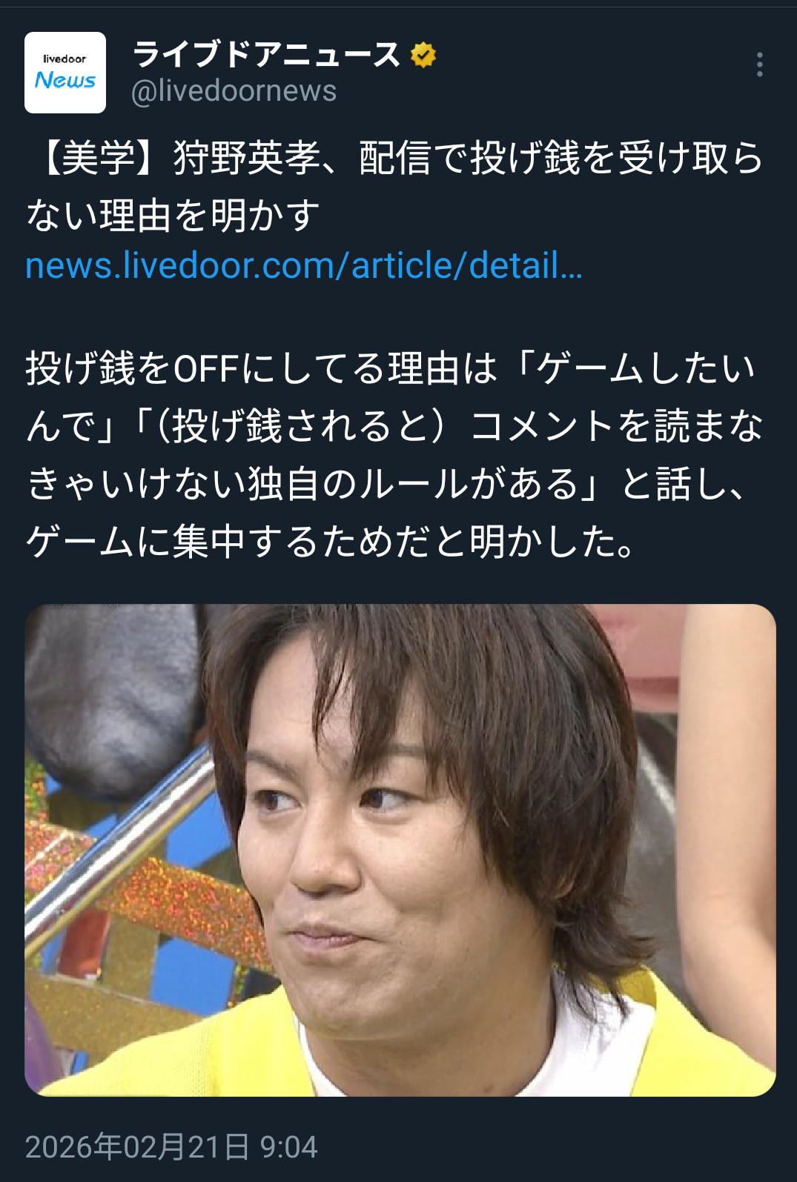
Task: Tap the phrase コメントを読まな in body
Action: [617, 426]
